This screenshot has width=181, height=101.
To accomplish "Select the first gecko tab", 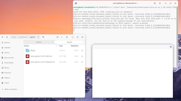I will pos(39,42).
